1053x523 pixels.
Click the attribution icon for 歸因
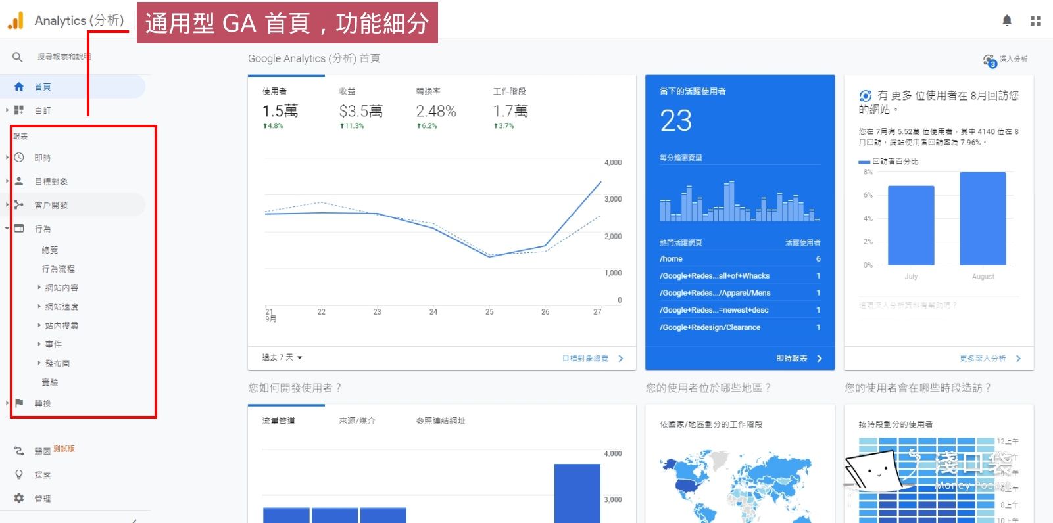pos(19,451)
